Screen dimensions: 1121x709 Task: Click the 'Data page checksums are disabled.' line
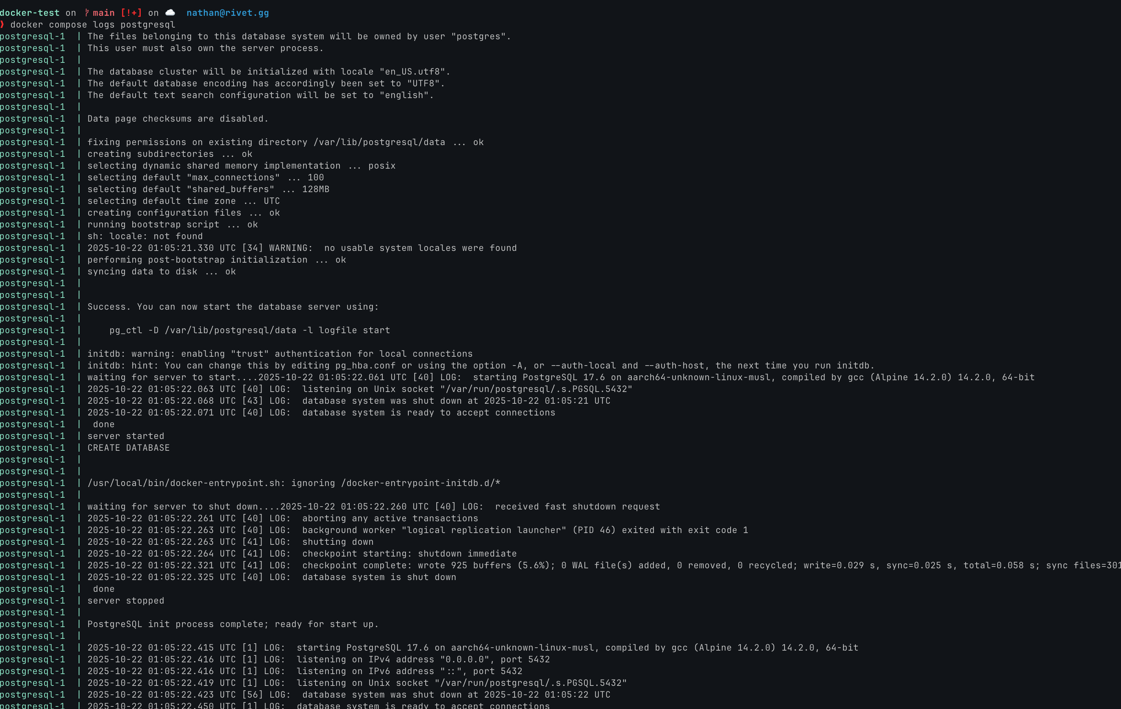point(178,118)
